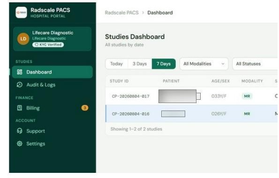Click the PATIENT column header
This screenshot has height=178, width=279.
click(171, 81)
